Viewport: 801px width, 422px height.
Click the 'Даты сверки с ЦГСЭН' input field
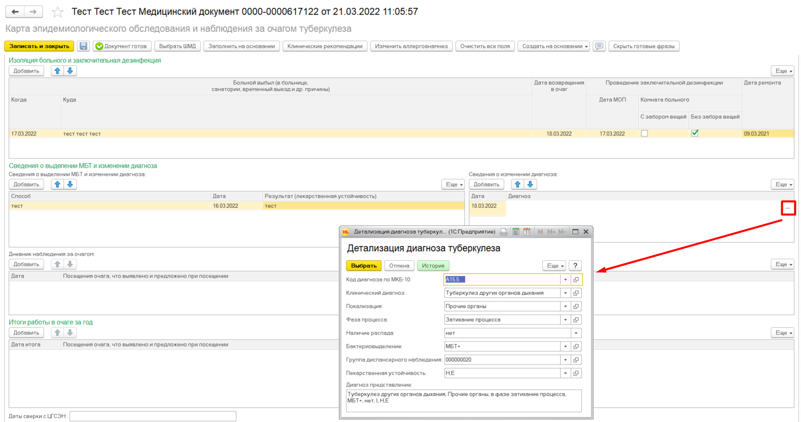[153, 416]
